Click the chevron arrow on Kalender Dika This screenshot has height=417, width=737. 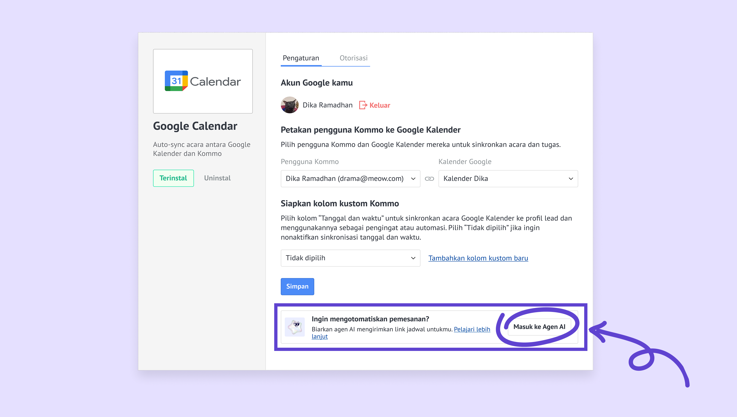pyautogui.click(x=571, y=179)
